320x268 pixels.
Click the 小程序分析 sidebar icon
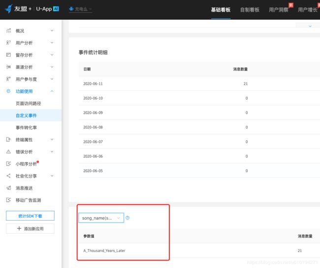click(x=8, y=164)
